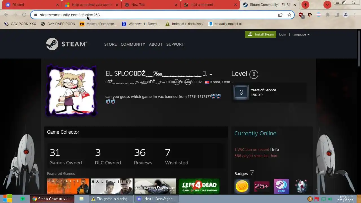Viewport: 361px width, 203px height.
Task: Switch to the New Tab tab
Action: pyautogui.click(x=151, y=5)
